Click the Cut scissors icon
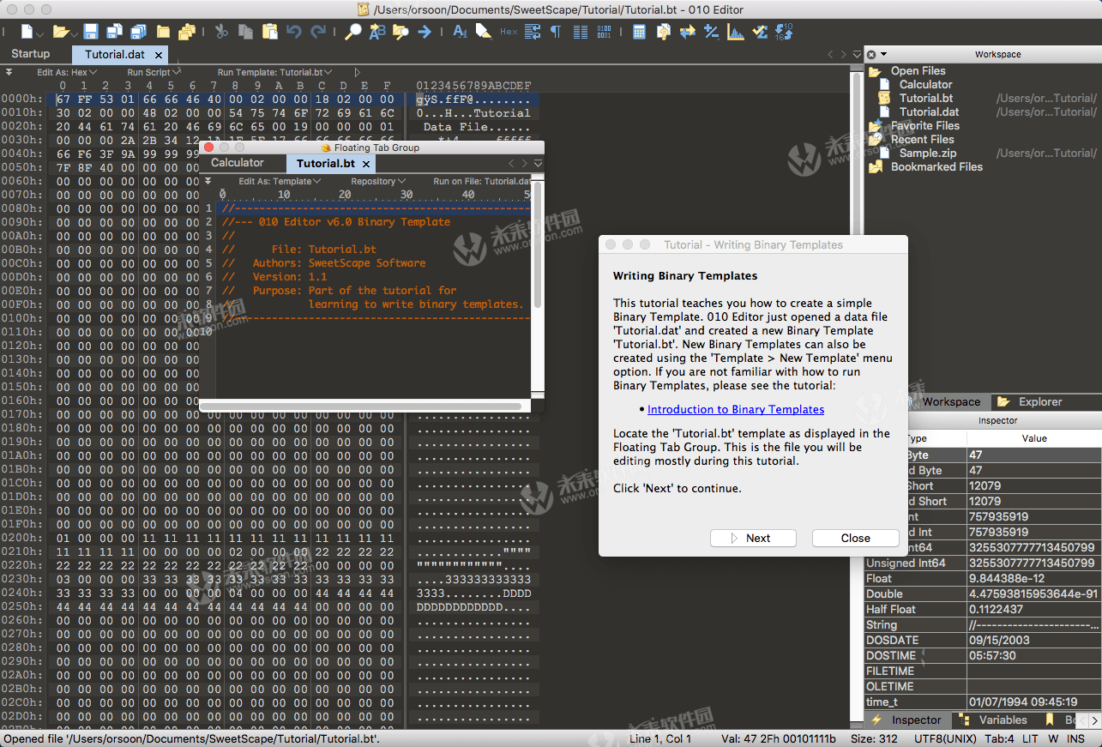This screenshot has width=1102, height=747. [x=221, y=32]
